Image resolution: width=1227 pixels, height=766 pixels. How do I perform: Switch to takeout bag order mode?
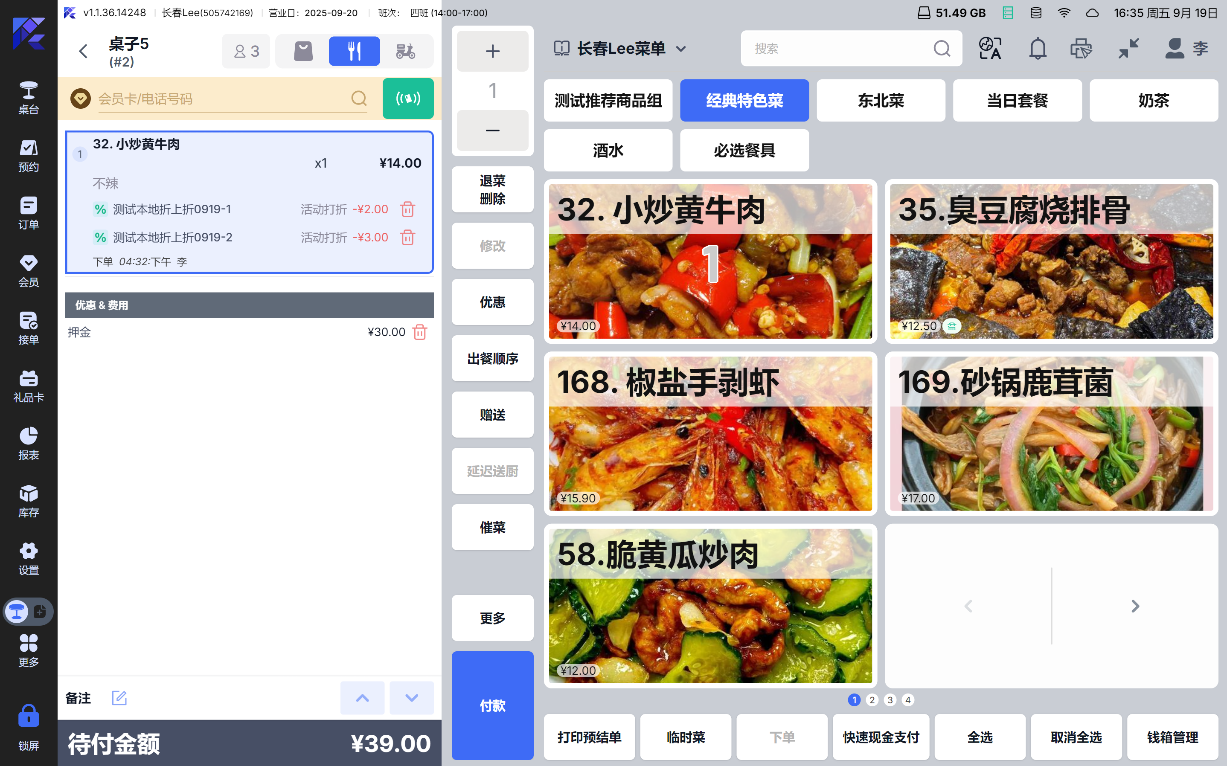(303, 51)
